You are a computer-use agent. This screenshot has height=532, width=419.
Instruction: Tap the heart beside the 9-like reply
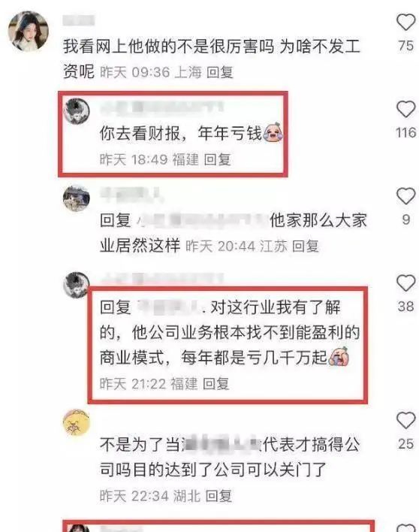(405, 196)
